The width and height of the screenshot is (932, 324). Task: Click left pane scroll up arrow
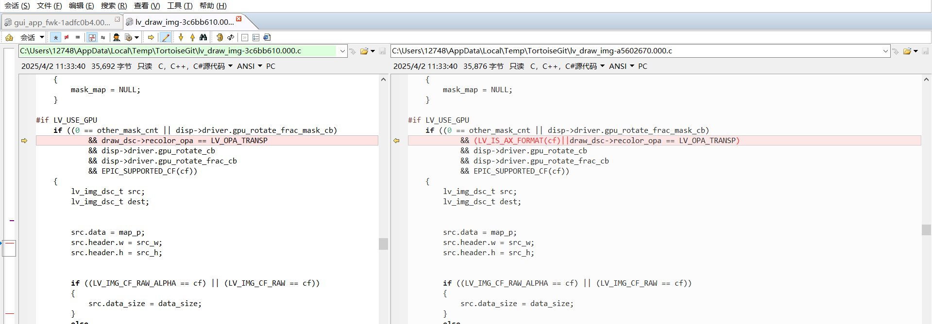pyautogui.click(x=383, y=80)
